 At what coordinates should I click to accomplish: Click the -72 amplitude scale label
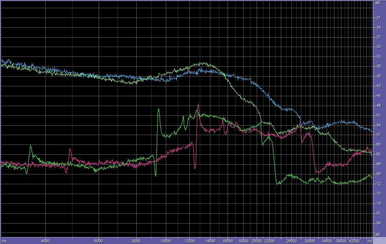378,184
